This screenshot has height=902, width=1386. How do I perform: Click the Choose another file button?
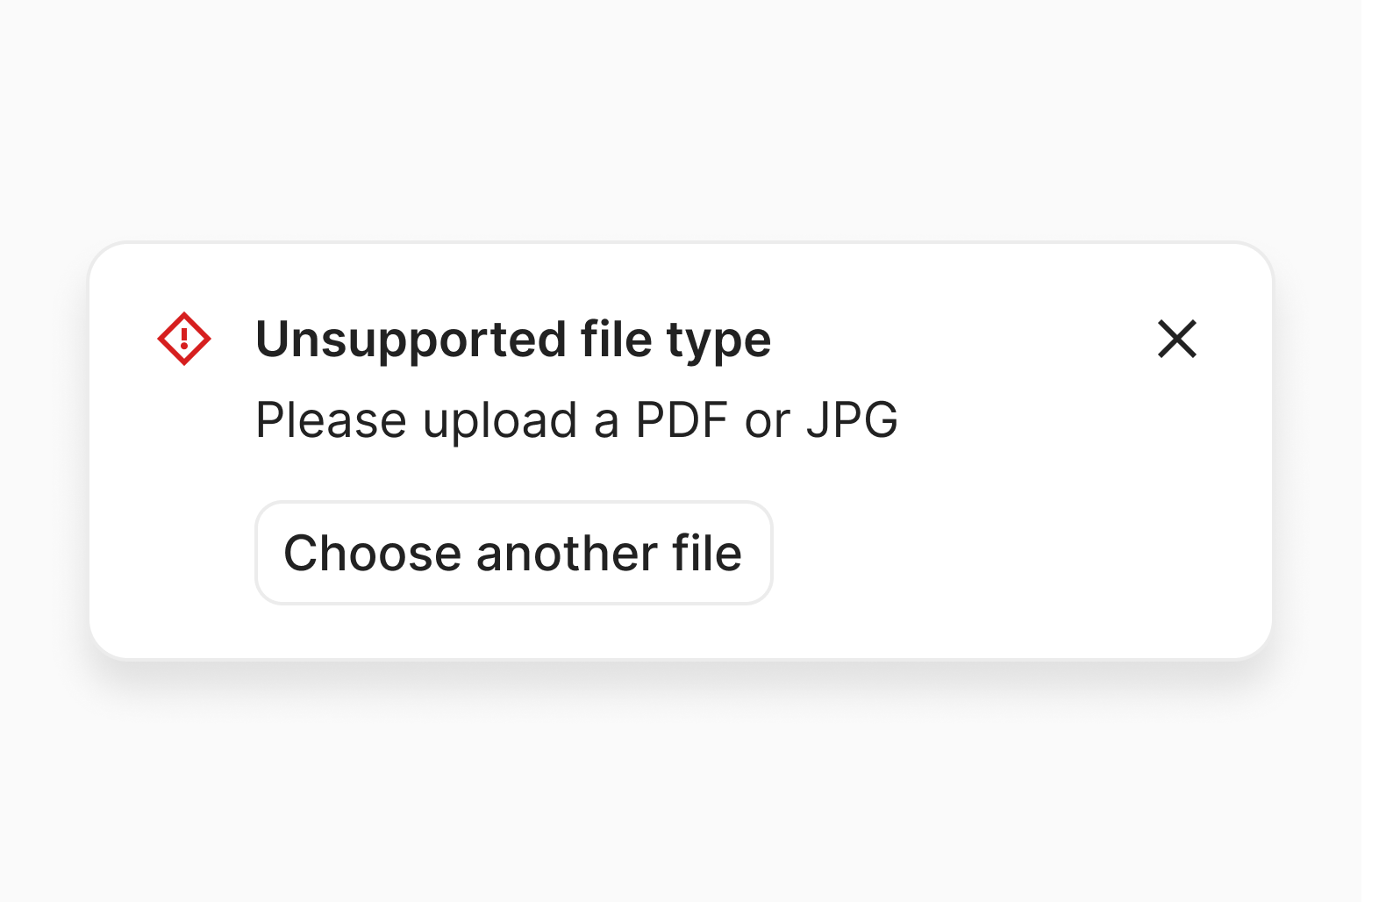click(513, 553)
